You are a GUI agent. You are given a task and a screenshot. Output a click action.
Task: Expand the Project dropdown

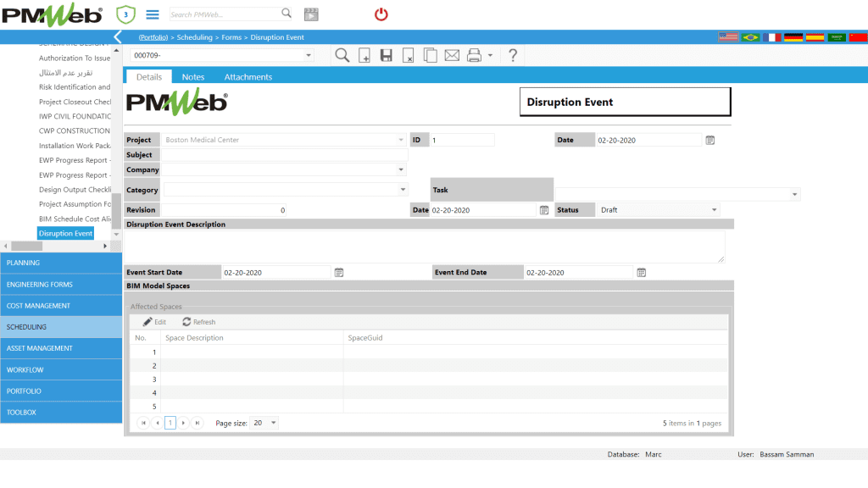point(401,140)
